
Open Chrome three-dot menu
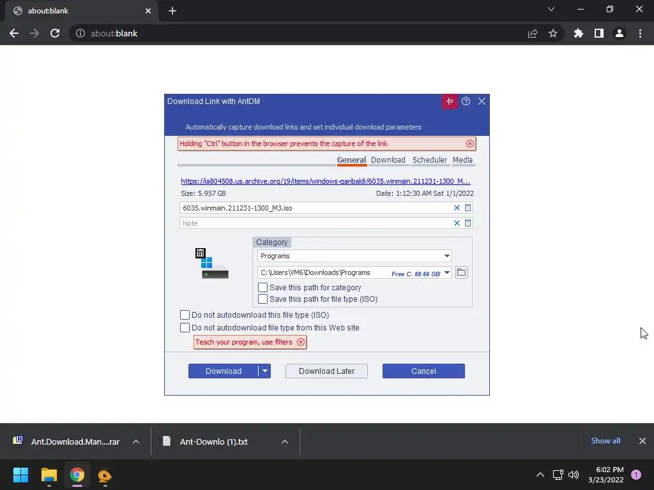point(640,33)
